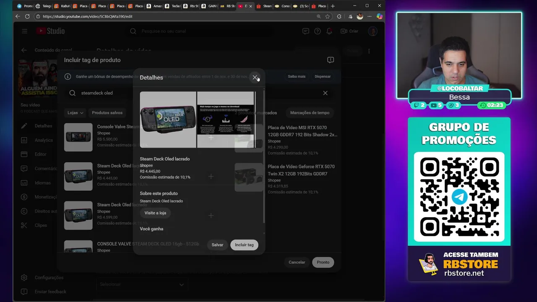Viewport: 537px width, 302px height.
Task: Open the channel avatar menu
Action: tap(372, 31)
